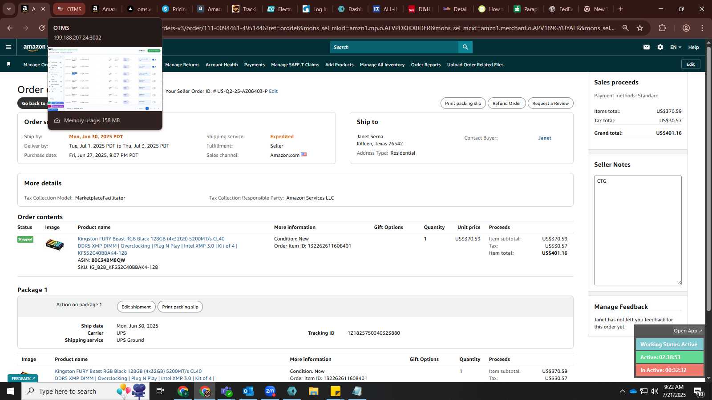
Task: Click the Go back button
Action: click(x=33, y=103)
